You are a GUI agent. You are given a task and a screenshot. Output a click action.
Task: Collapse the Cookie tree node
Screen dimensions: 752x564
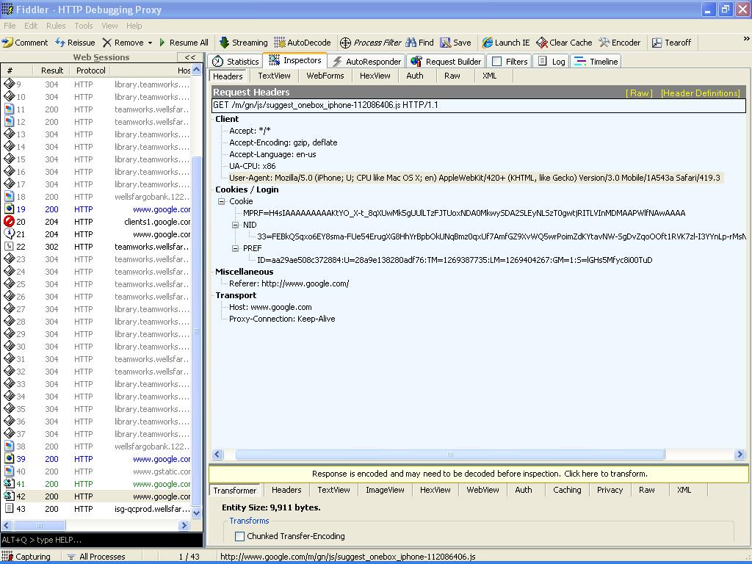(x=221, y=201)
